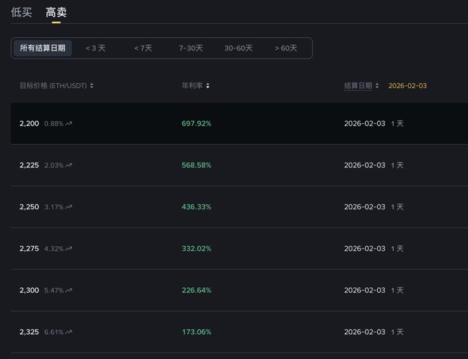The width and height of the screenshot is (468, 359).
Task: Click the trend arrow icon next to 6.61%
Action: coord(69,332)
